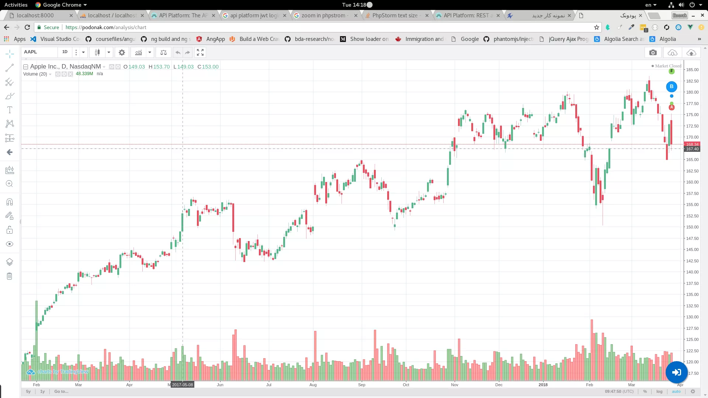Click the back arrow in left toolbar
This screenshot has width=708, height=398.
point(10,152)
